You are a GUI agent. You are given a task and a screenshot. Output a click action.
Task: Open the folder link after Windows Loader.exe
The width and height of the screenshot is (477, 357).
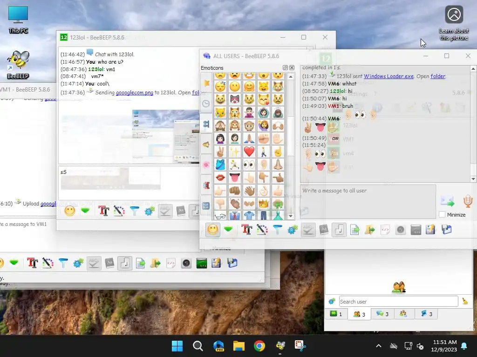[438, 76]
